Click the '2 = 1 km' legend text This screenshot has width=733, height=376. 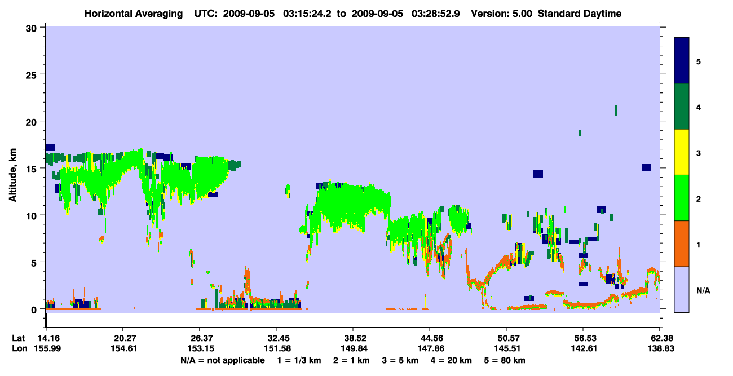click(353, 360)
